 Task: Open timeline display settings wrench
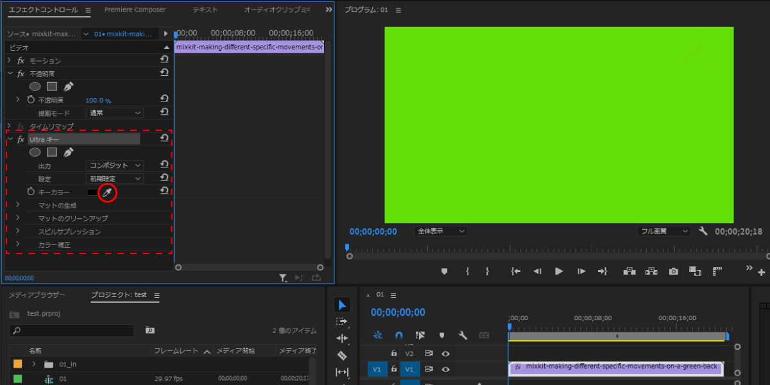point(463,335)
